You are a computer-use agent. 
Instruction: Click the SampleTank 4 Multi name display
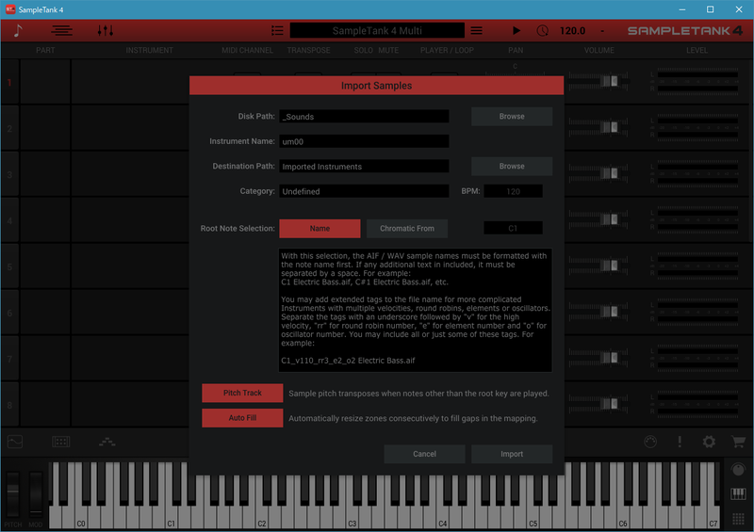[x=377, y=31]
